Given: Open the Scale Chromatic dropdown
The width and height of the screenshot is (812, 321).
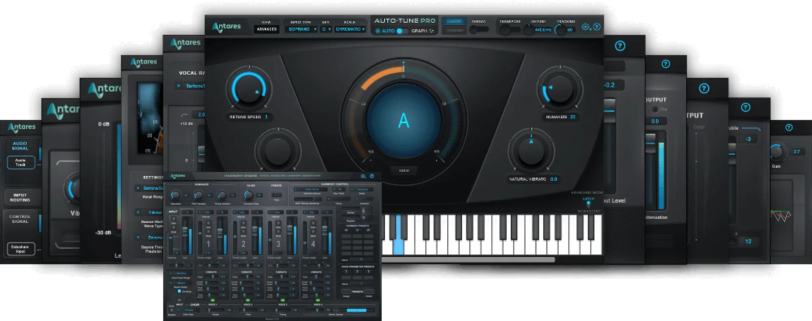Looking at the screenshot, I should (350, 29).
